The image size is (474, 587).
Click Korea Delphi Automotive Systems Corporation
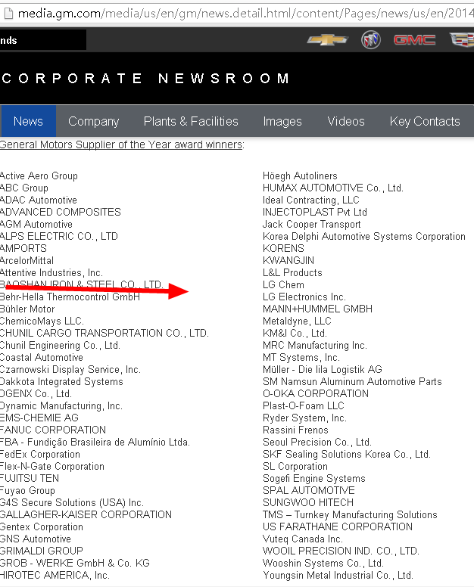point(364,236)
